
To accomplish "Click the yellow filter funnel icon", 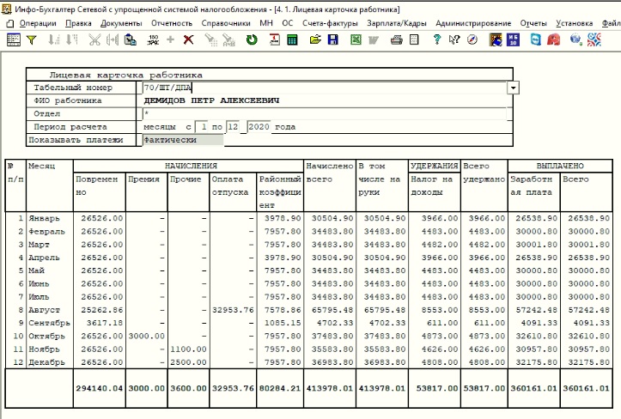I will point(31,39).
